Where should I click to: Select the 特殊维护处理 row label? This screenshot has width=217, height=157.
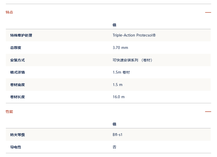pos(21,35)
